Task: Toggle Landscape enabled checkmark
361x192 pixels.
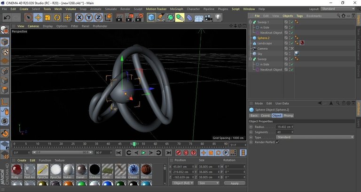Action: pos(292,44)
